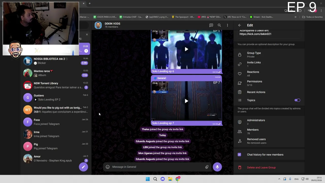Close the current browser tab
Viewport: 325px width, 183px height.
84,3
